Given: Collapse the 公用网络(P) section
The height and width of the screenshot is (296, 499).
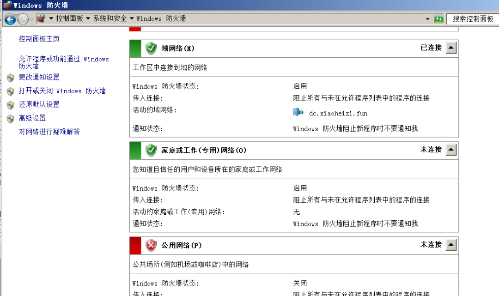Looking at the screenshot, I should click(x=451, y=244).
